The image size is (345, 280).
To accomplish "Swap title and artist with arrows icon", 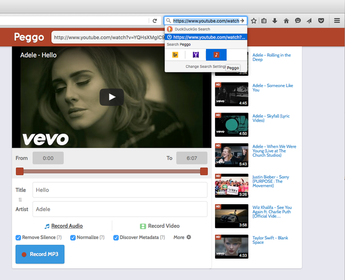I will (20, 200).
